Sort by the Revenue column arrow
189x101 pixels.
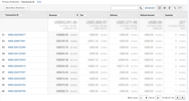77,15
